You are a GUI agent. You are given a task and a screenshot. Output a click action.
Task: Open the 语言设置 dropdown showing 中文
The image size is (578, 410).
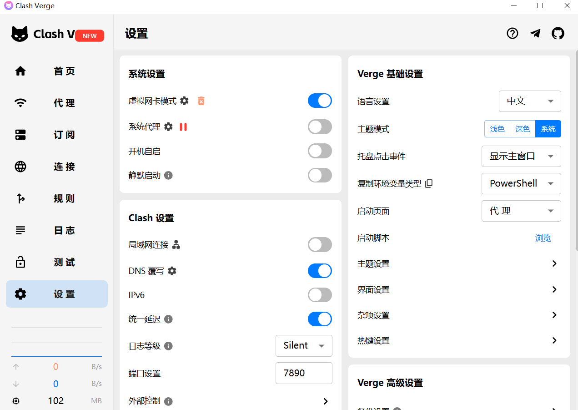530,101
